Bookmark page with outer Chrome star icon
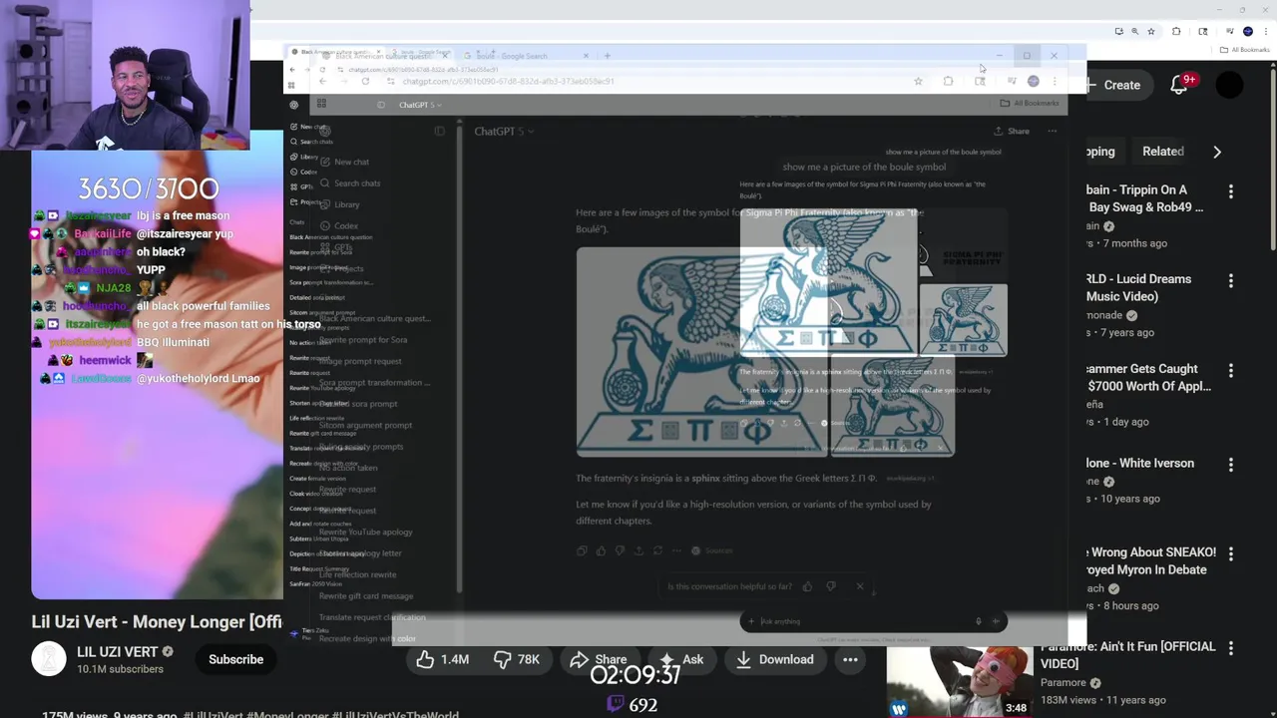 pos(1151,31)
